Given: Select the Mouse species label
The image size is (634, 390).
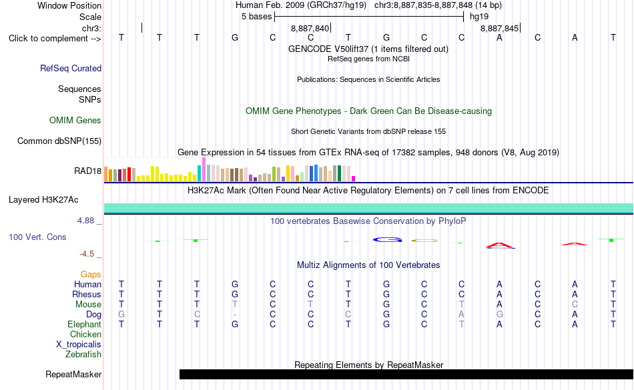Looking at the screenshot, I should coord(88,305).
